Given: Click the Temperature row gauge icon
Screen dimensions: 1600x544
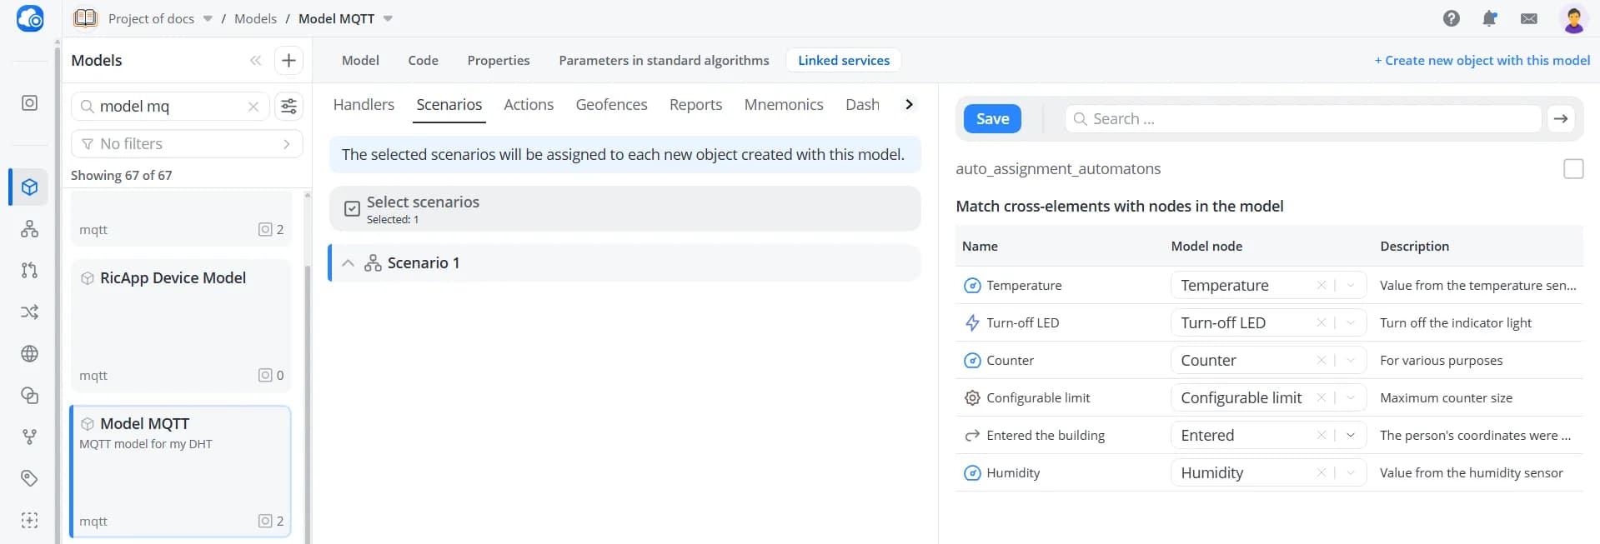Looking at the screenshot, I should click(x=972, y=286).
